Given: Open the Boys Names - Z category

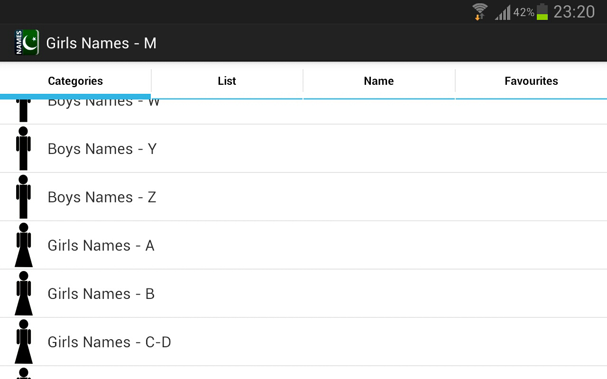Looking at the screenshot, I should coord(102,197).
